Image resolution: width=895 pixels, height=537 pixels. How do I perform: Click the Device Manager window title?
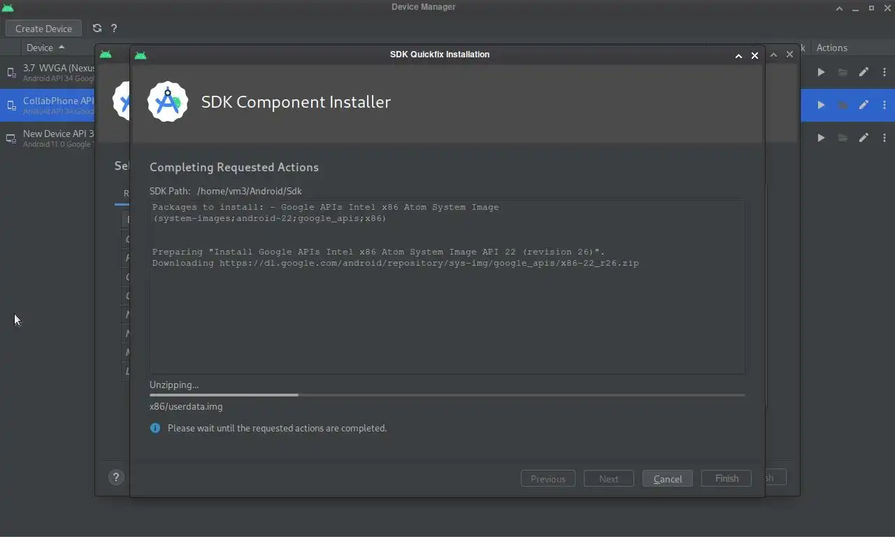coord(423,7)
